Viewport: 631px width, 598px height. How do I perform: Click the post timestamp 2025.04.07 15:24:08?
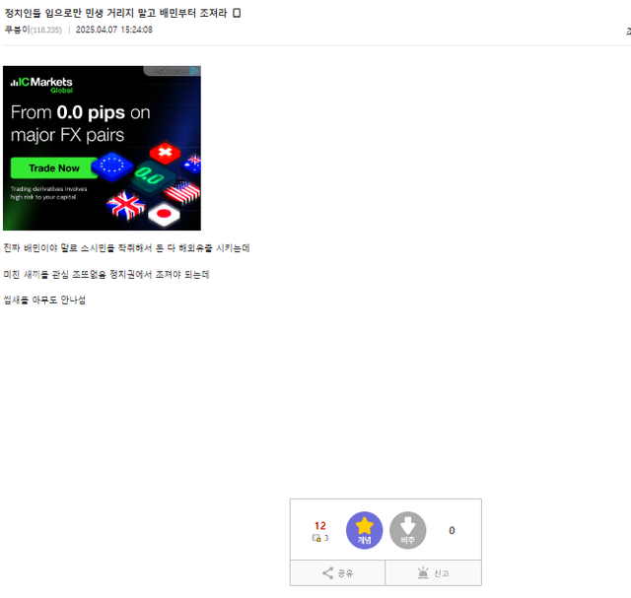click(113, 30)
